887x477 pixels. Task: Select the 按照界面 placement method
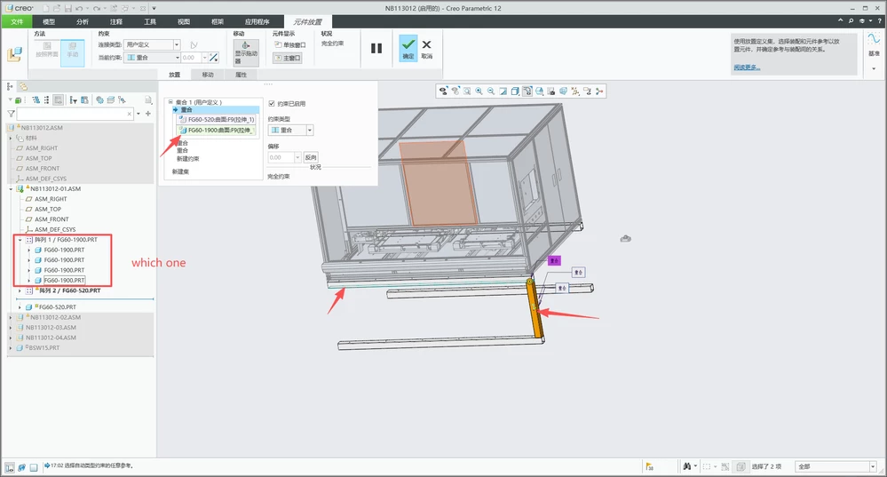pos(47,50)
